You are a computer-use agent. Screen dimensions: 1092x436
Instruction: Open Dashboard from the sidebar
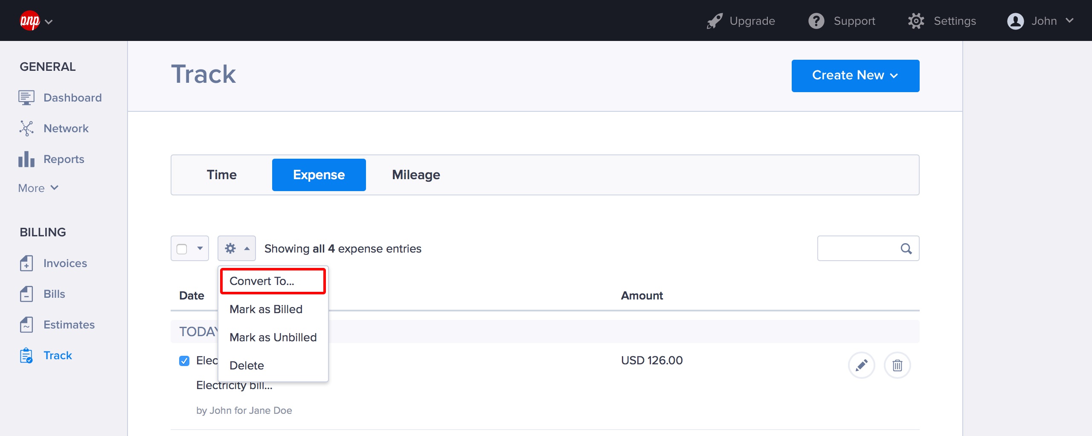click(72, 98)
